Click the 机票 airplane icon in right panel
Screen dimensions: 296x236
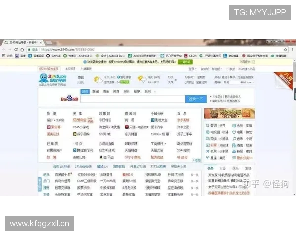pyautogui.click(x=208, y=151)
